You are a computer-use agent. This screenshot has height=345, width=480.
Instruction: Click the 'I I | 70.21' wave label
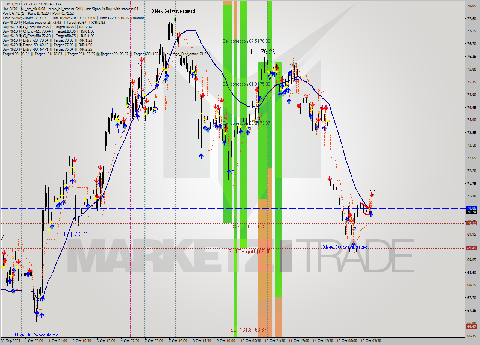pos(76,234)
